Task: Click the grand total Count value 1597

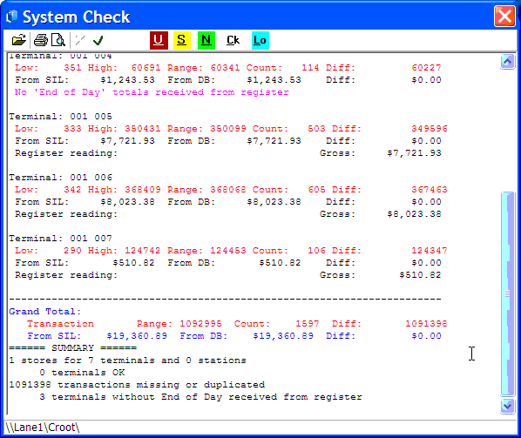Action: click(308, 324)
